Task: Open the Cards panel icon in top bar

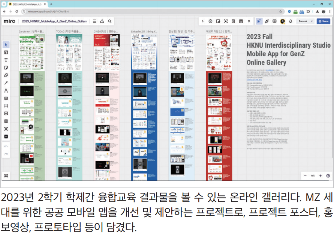Action: point(234,21)
